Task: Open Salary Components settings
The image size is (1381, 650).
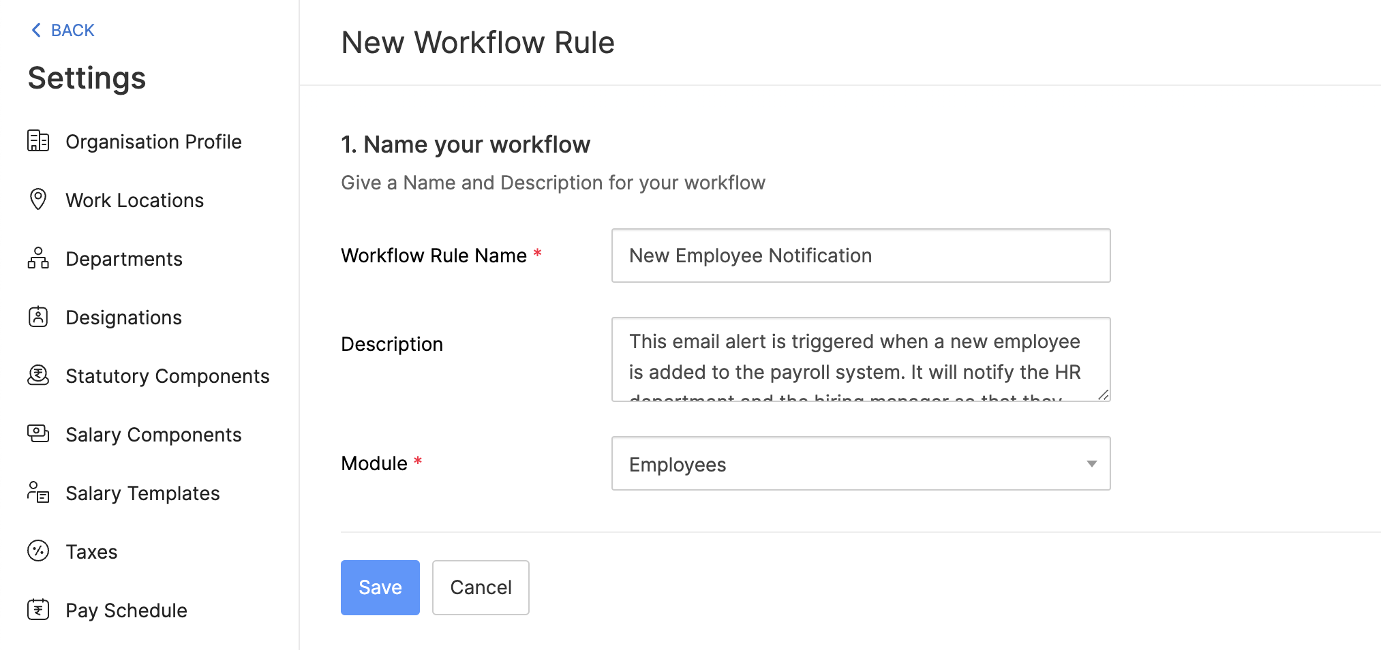Action: coord(153,435)
